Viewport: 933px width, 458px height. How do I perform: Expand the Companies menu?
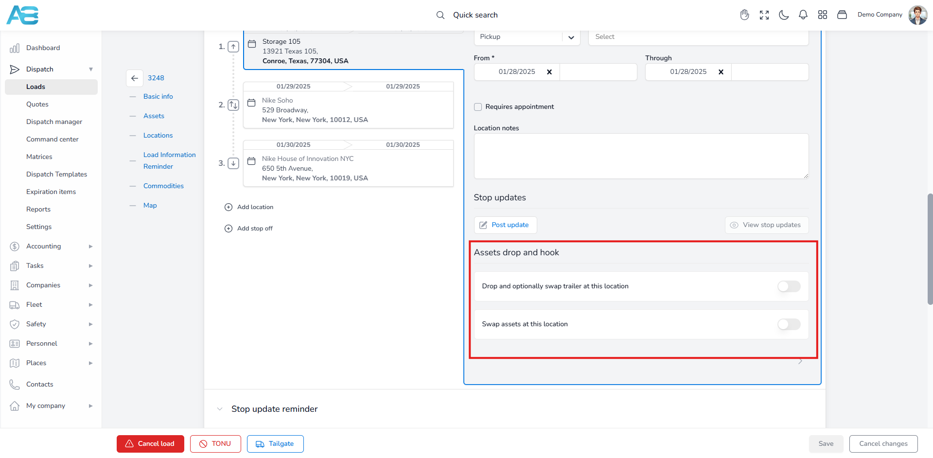(91, 285)
